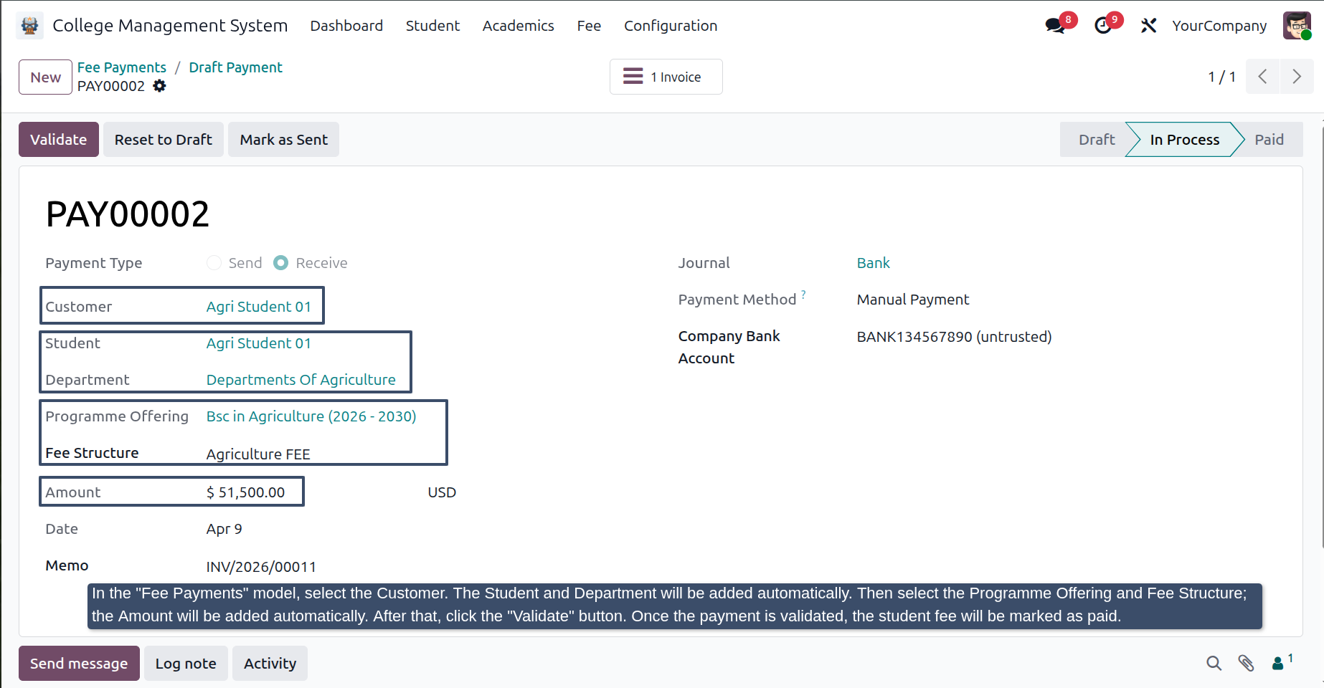Open the Student menu
Screen dimensions: 1324x688
tap(432, 26)
